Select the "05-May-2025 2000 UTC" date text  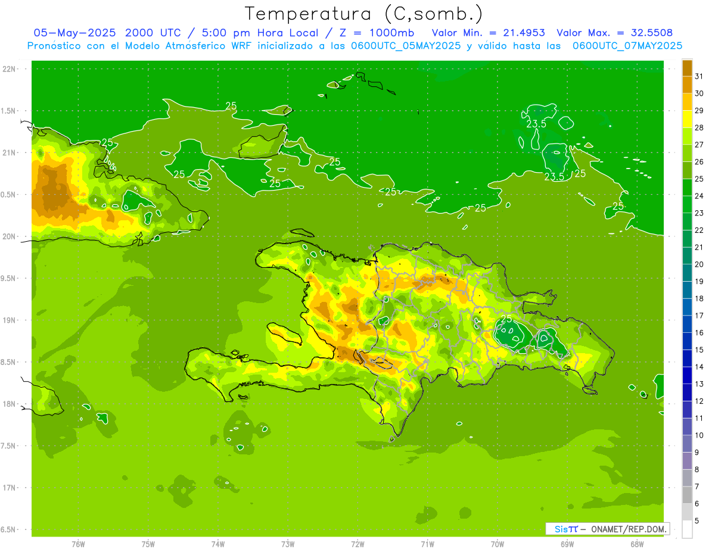(x=107, y=33)
